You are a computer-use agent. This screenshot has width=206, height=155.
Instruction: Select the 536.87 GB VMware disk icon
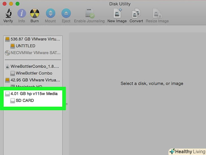(x=7, y=39)
